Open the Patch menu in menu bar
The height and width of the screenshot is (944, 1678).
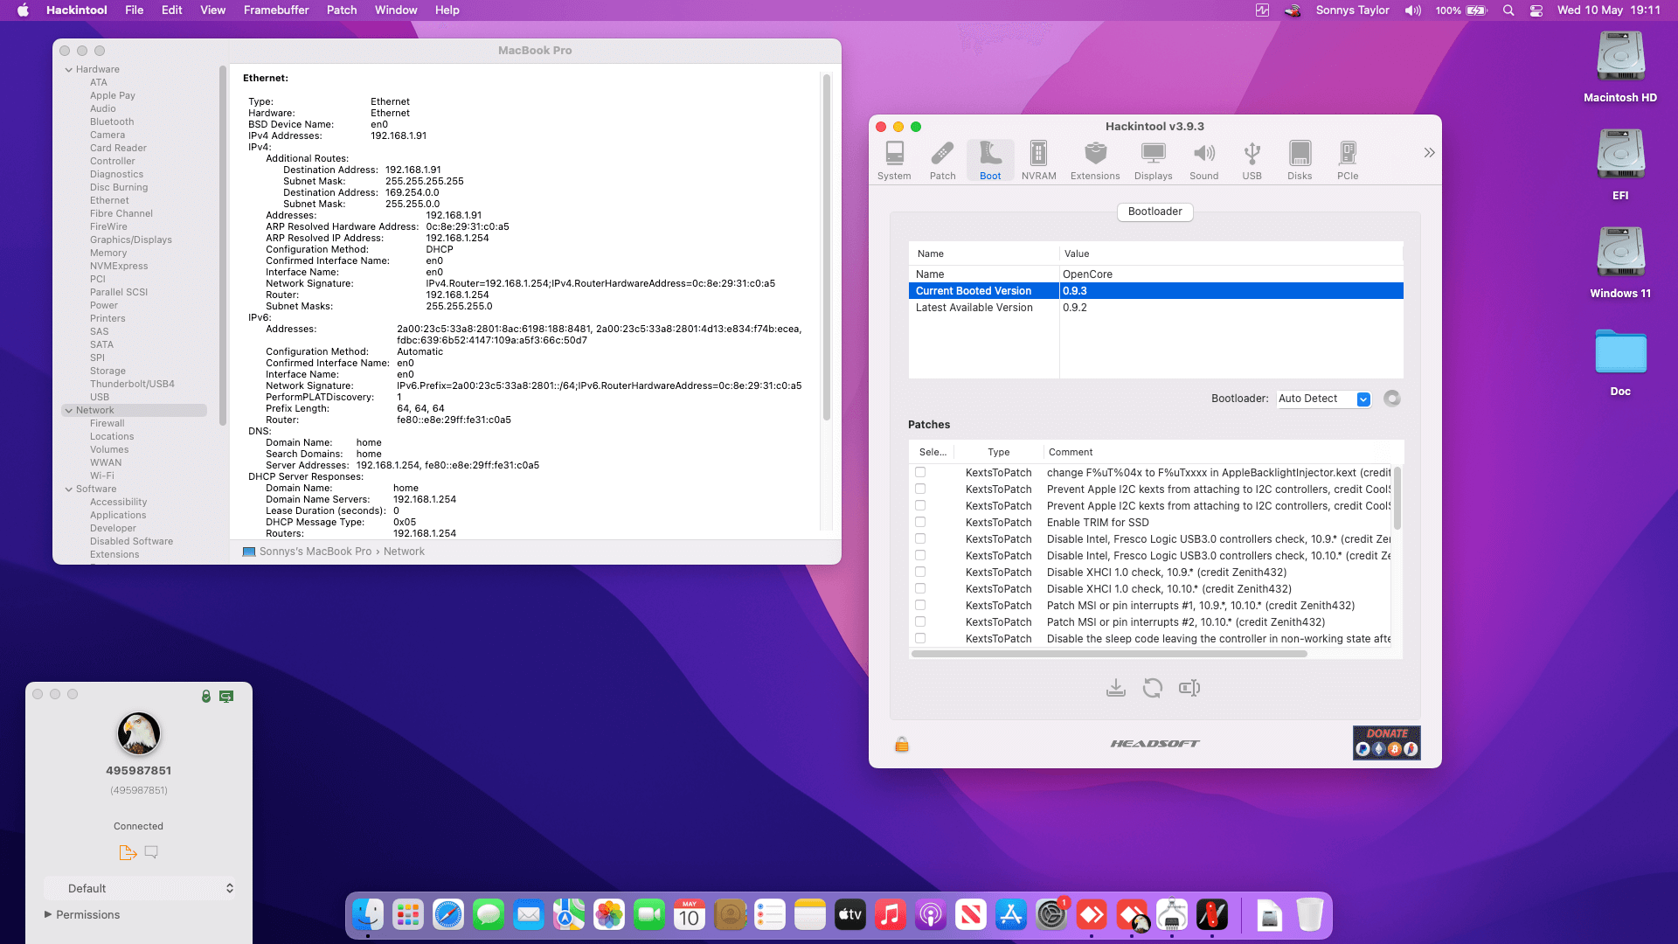[341, 10]
